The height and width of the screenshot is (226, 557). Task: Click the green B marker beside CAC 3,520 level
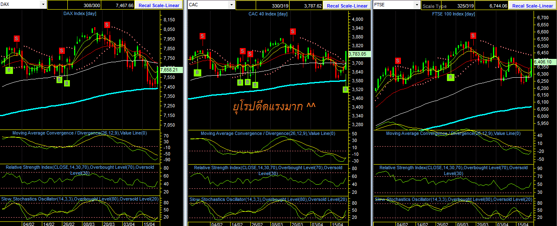tap(346, 89)
